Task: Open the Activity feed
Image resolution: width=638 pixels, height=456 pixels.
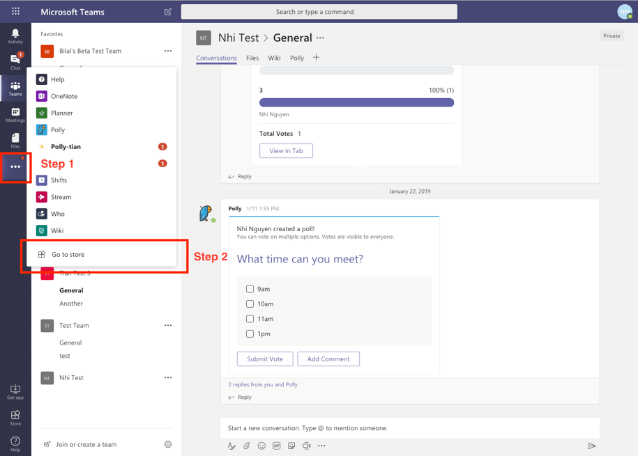Action: coord(15,36)
